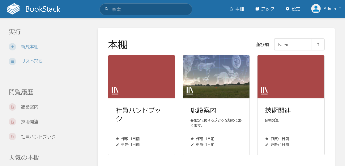This screenshot has height=166, width=345.
Task: Click 更新: 1日前 on 技術関連 card
Action: [280, 145]
